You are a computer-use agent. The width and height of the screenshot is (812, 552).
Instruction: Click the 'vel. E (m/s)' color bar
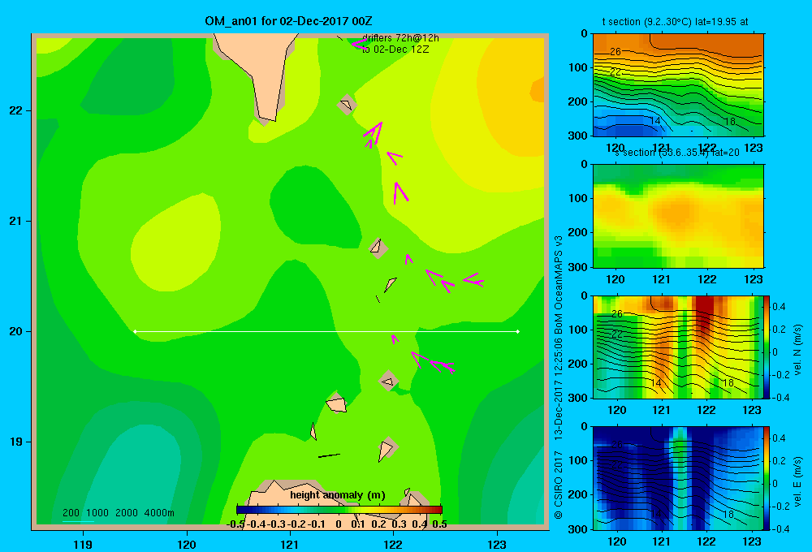(767, 478)
